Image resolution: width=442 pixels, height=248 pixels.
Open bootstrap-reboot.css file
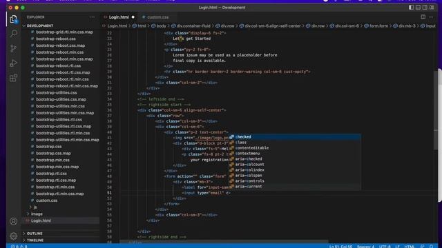click(x=56, y=39)
